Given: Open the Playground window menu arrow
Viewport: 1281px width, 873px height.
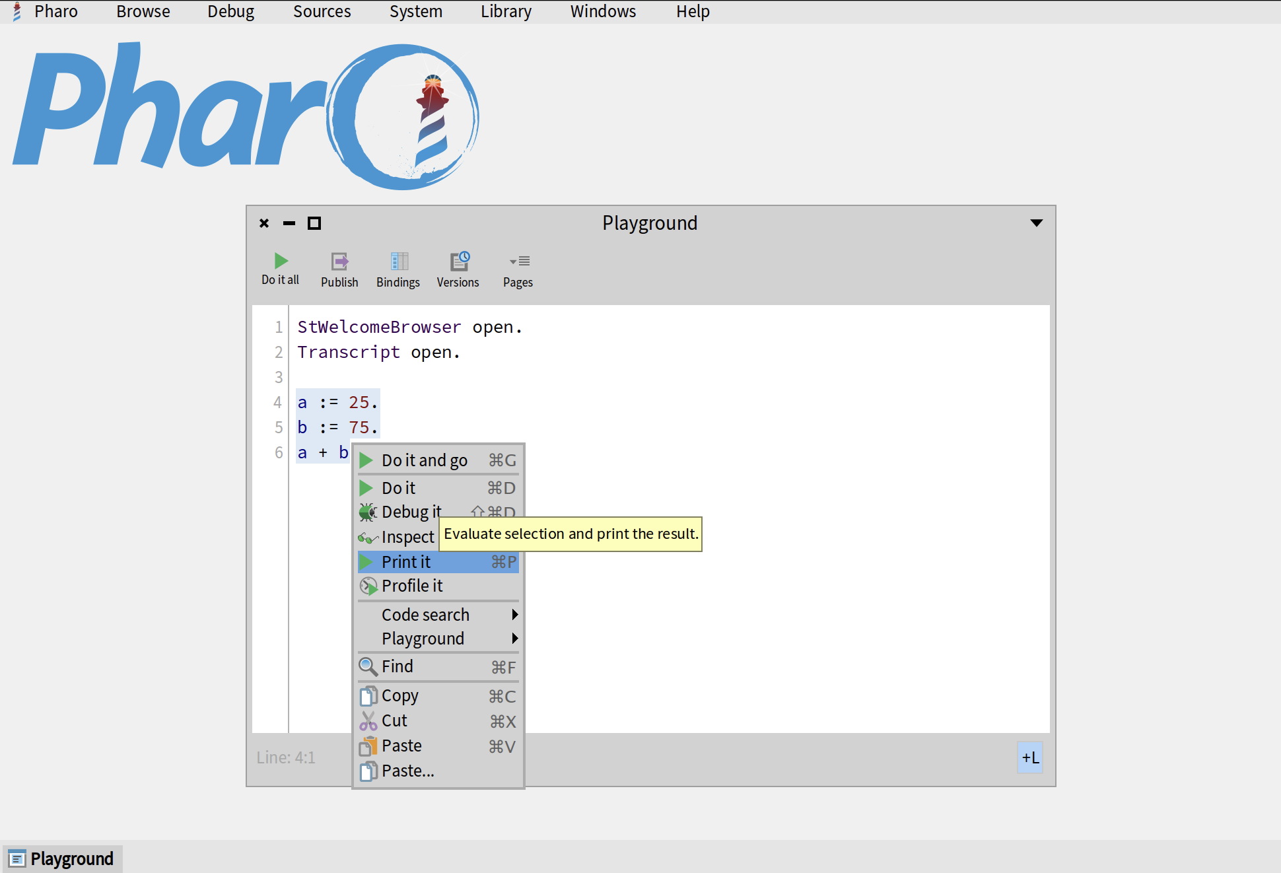Looking at the screenshot, I should (1036, 223).
